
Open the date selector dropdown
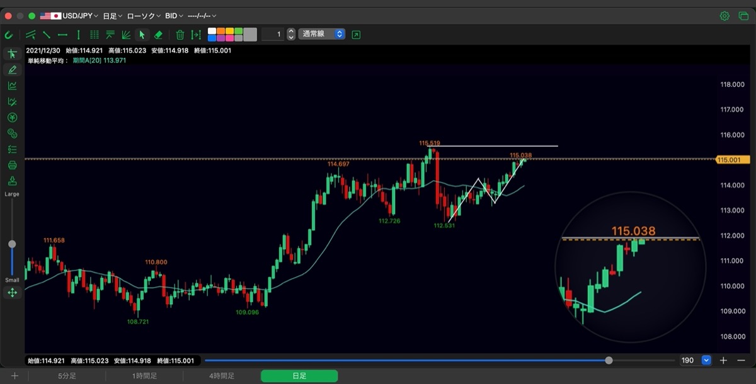[202, 16]
